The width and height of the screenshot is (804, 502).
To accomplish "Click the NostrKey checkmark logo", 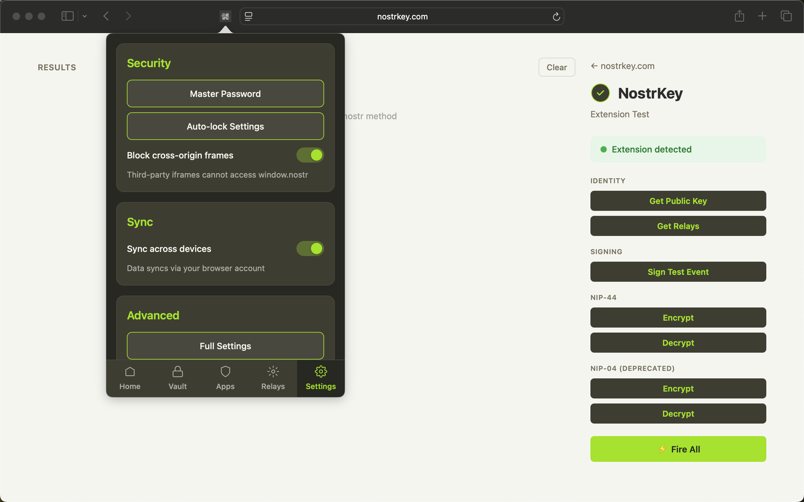I will pyautogui.click(x=600, y=93).
